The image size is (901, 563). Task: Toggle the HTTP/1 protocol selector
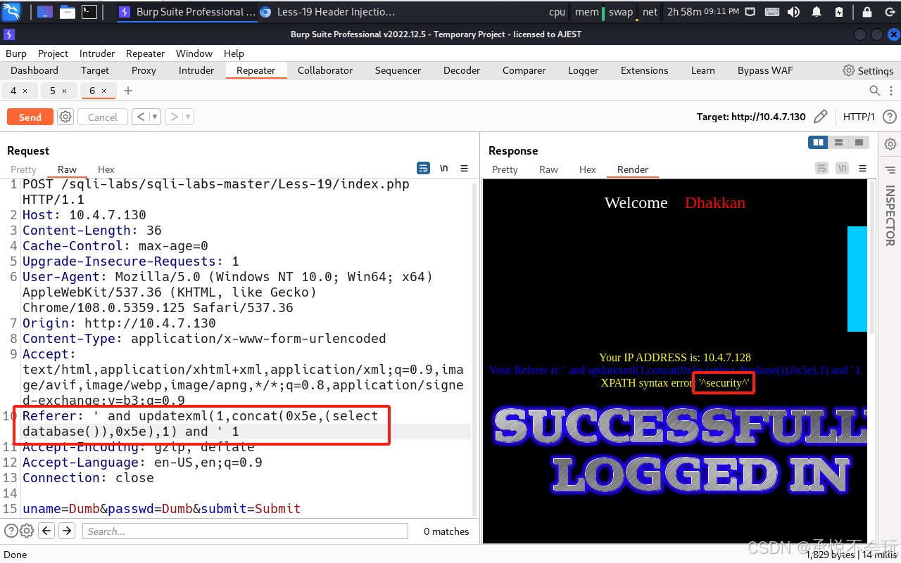coord(859,117)
